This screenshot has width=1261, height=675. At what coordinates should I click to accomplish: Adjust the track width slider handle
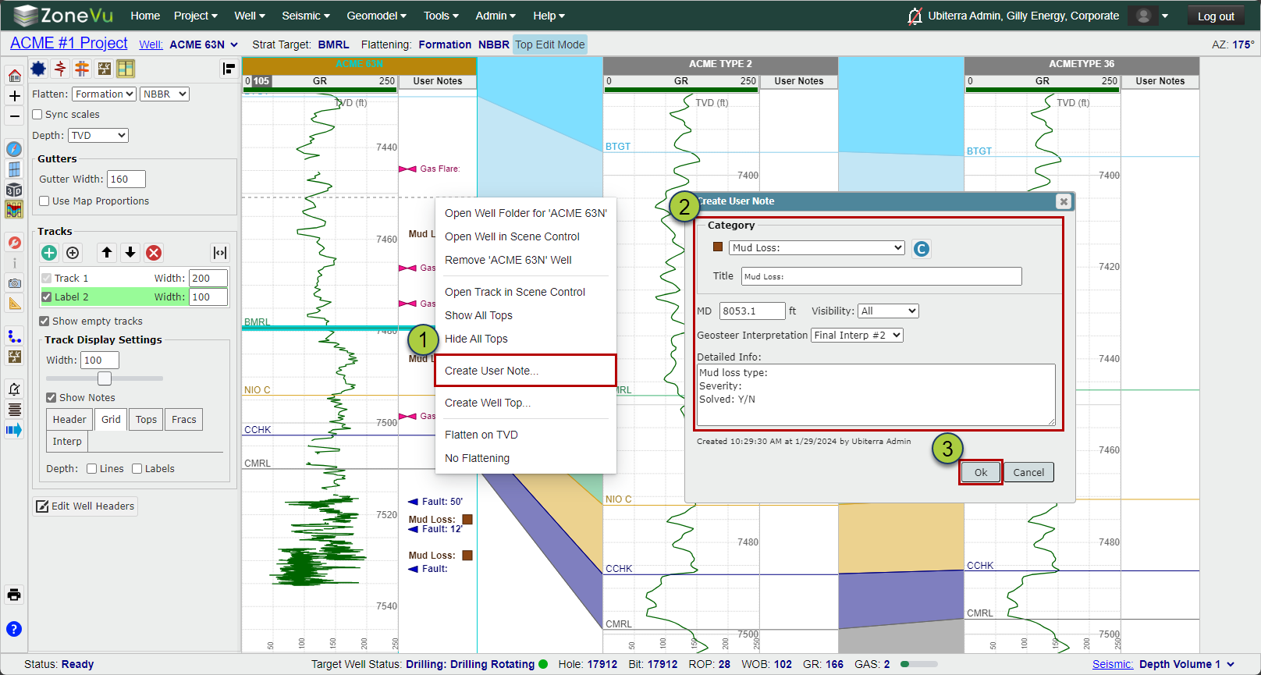click(x=105, y=378)
